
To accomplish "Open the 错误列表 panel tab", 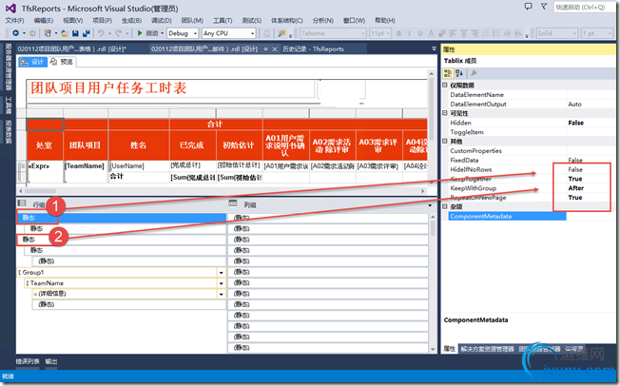I will pos(28,361).
